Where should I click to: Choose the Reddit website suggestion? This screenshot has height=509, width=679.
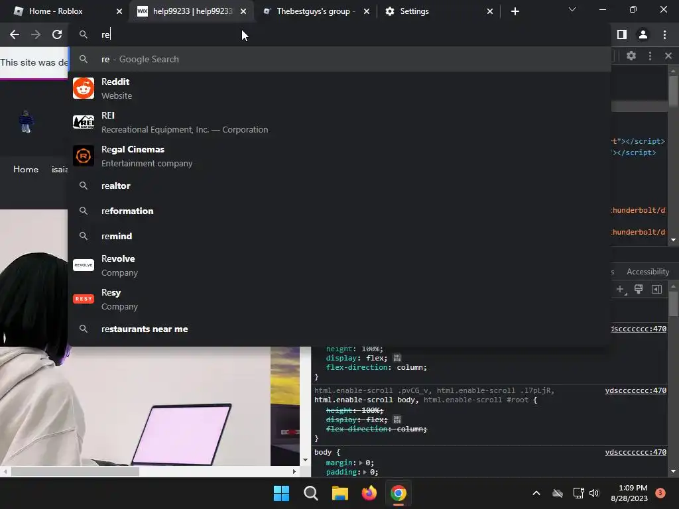coord(340,88)
